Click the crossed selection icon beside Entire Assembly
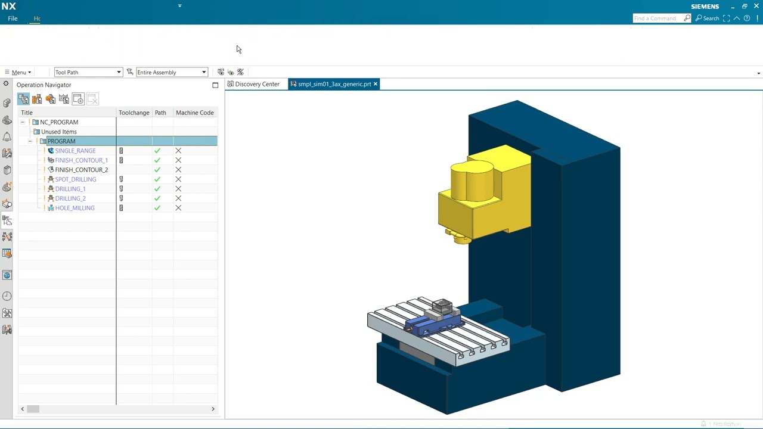Screen dimensions: 763x429 (240, 72)
